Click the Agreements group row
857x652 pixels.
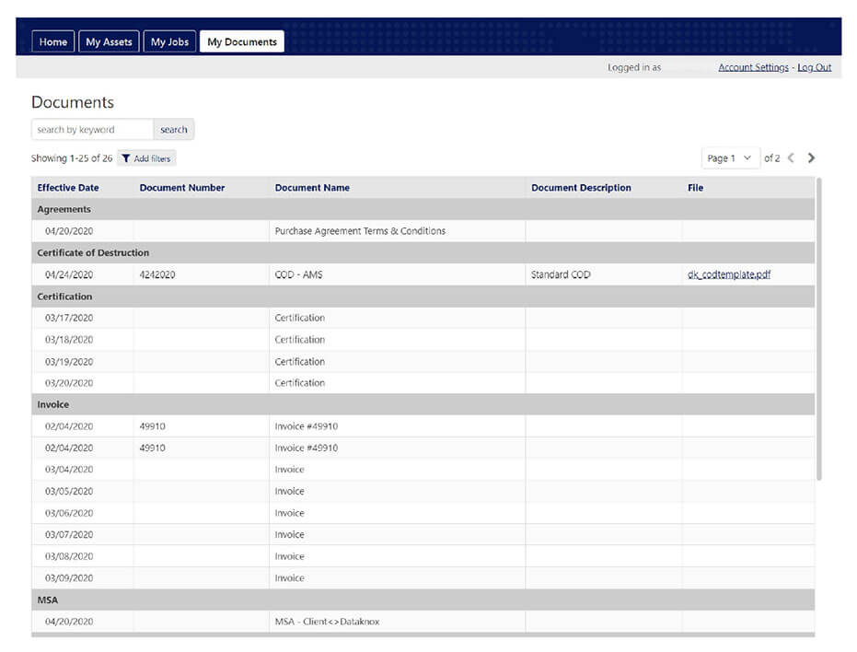coord(423,209)
